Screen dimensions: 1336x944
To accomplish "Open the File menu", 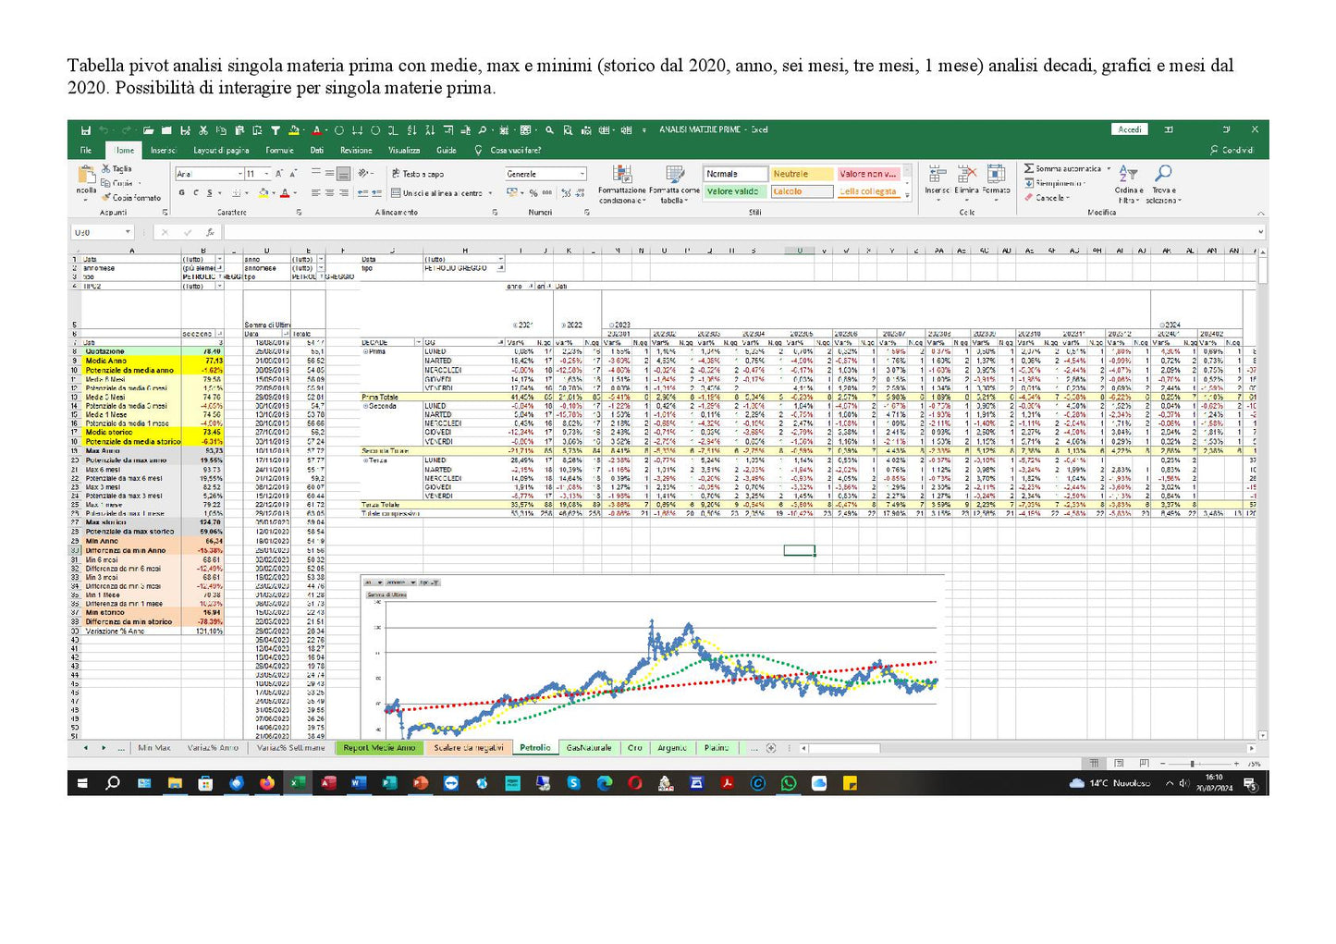I will (86, 150).
